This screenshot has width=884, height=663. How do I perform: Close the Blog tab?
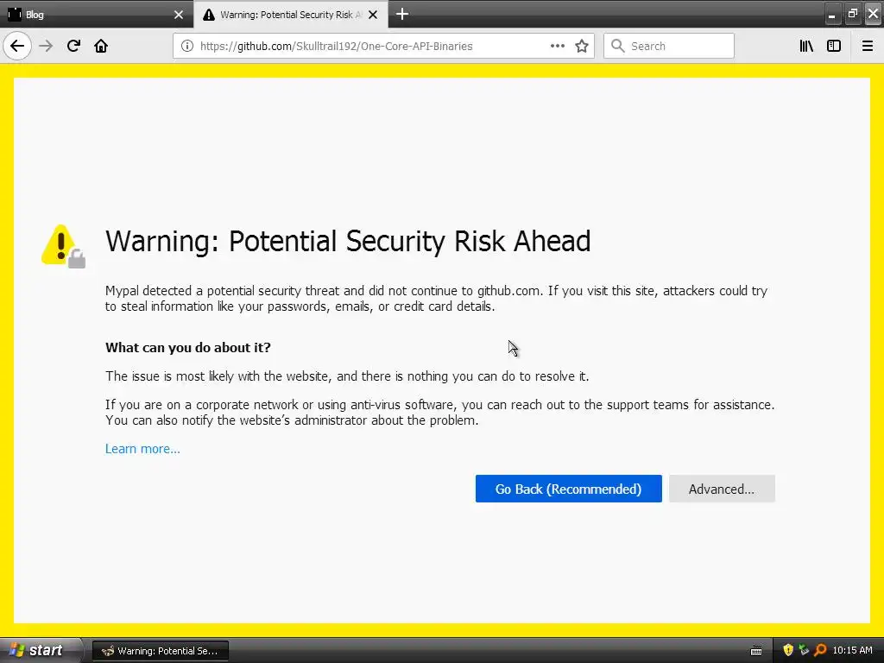coord(179,15)
